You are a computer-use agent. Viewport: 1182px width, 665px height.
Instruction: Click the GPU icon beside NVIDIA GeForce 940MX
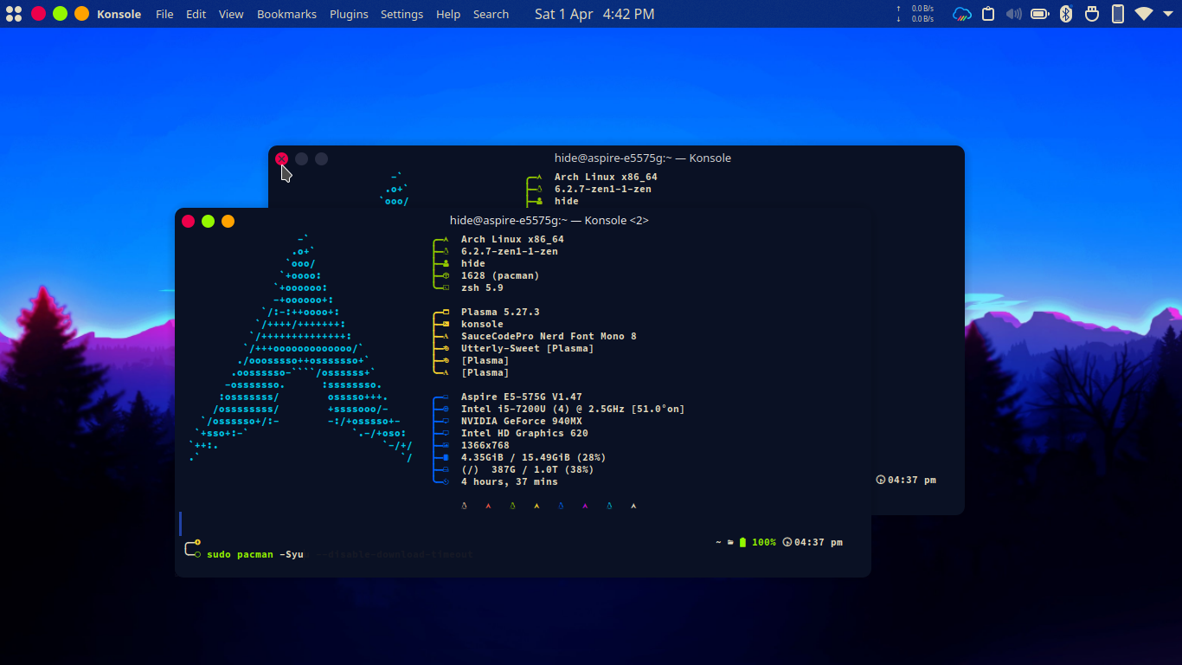click(446, 421)
